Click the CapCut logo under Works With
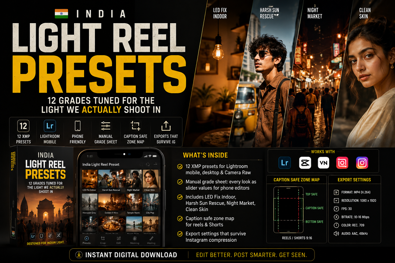 point(305,163)
